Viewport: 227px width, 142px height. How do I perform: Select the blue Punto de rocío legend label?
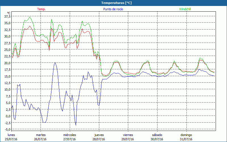point(113,9)
